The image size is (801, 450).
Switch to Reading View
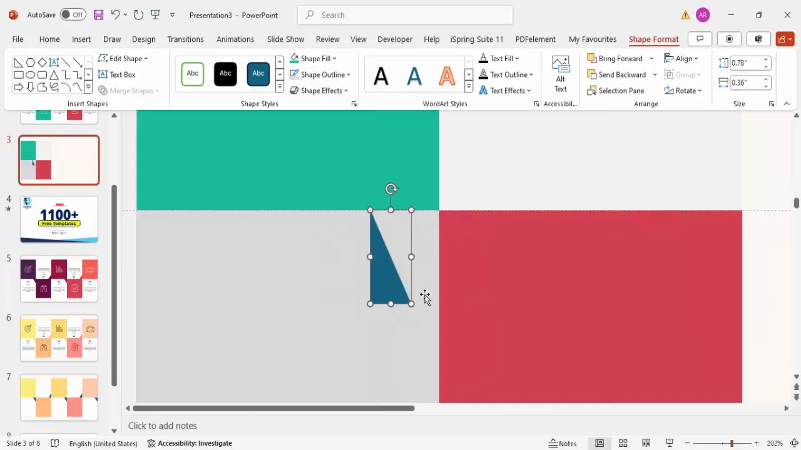pyautogui.click(x=646, y=443)
